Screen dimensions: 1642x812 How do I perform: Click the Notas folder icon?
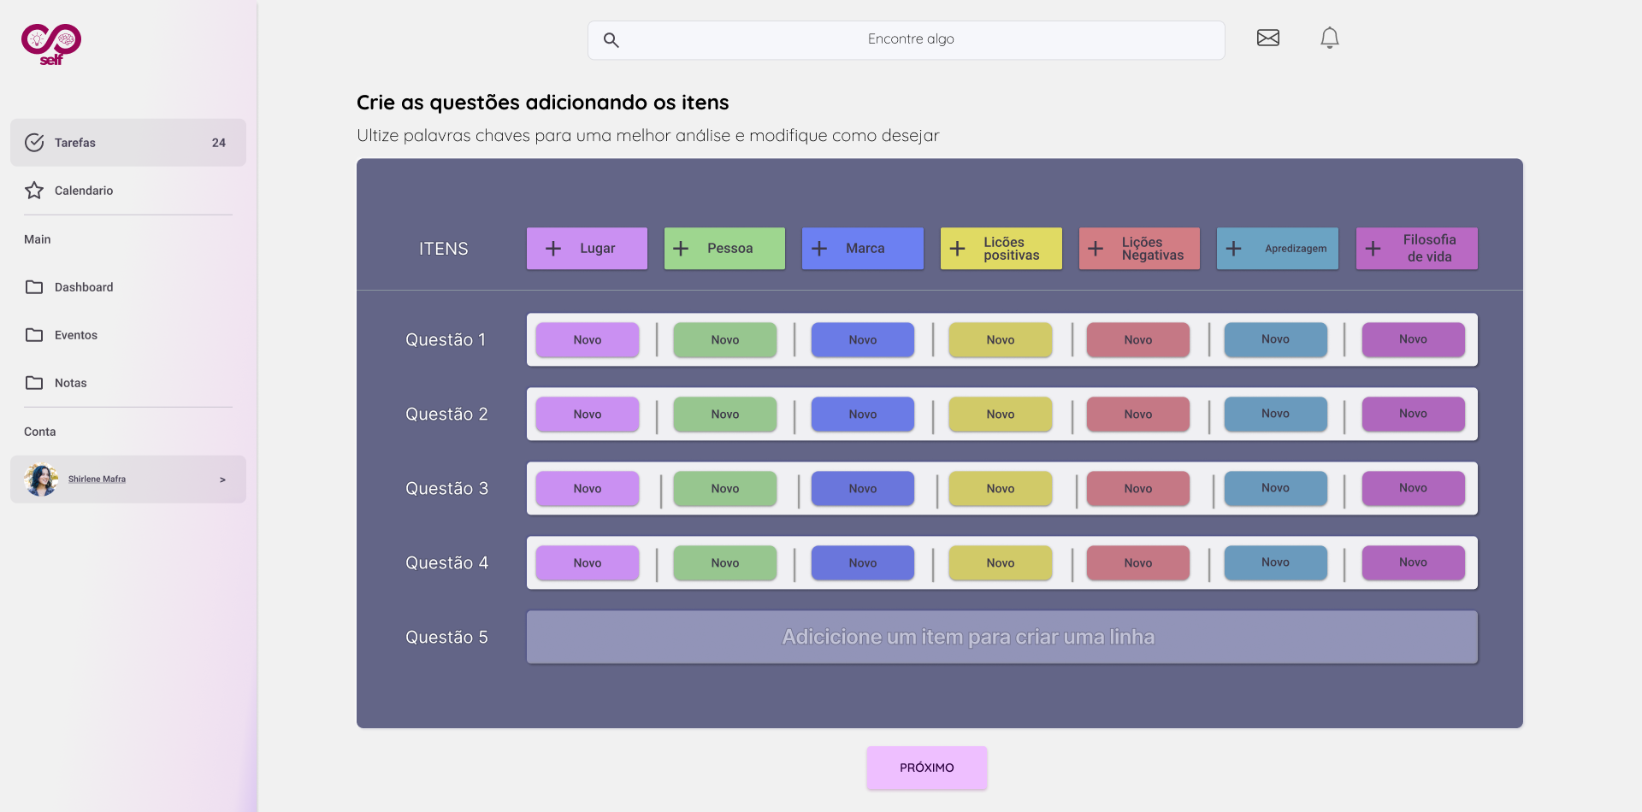(34, 383)
